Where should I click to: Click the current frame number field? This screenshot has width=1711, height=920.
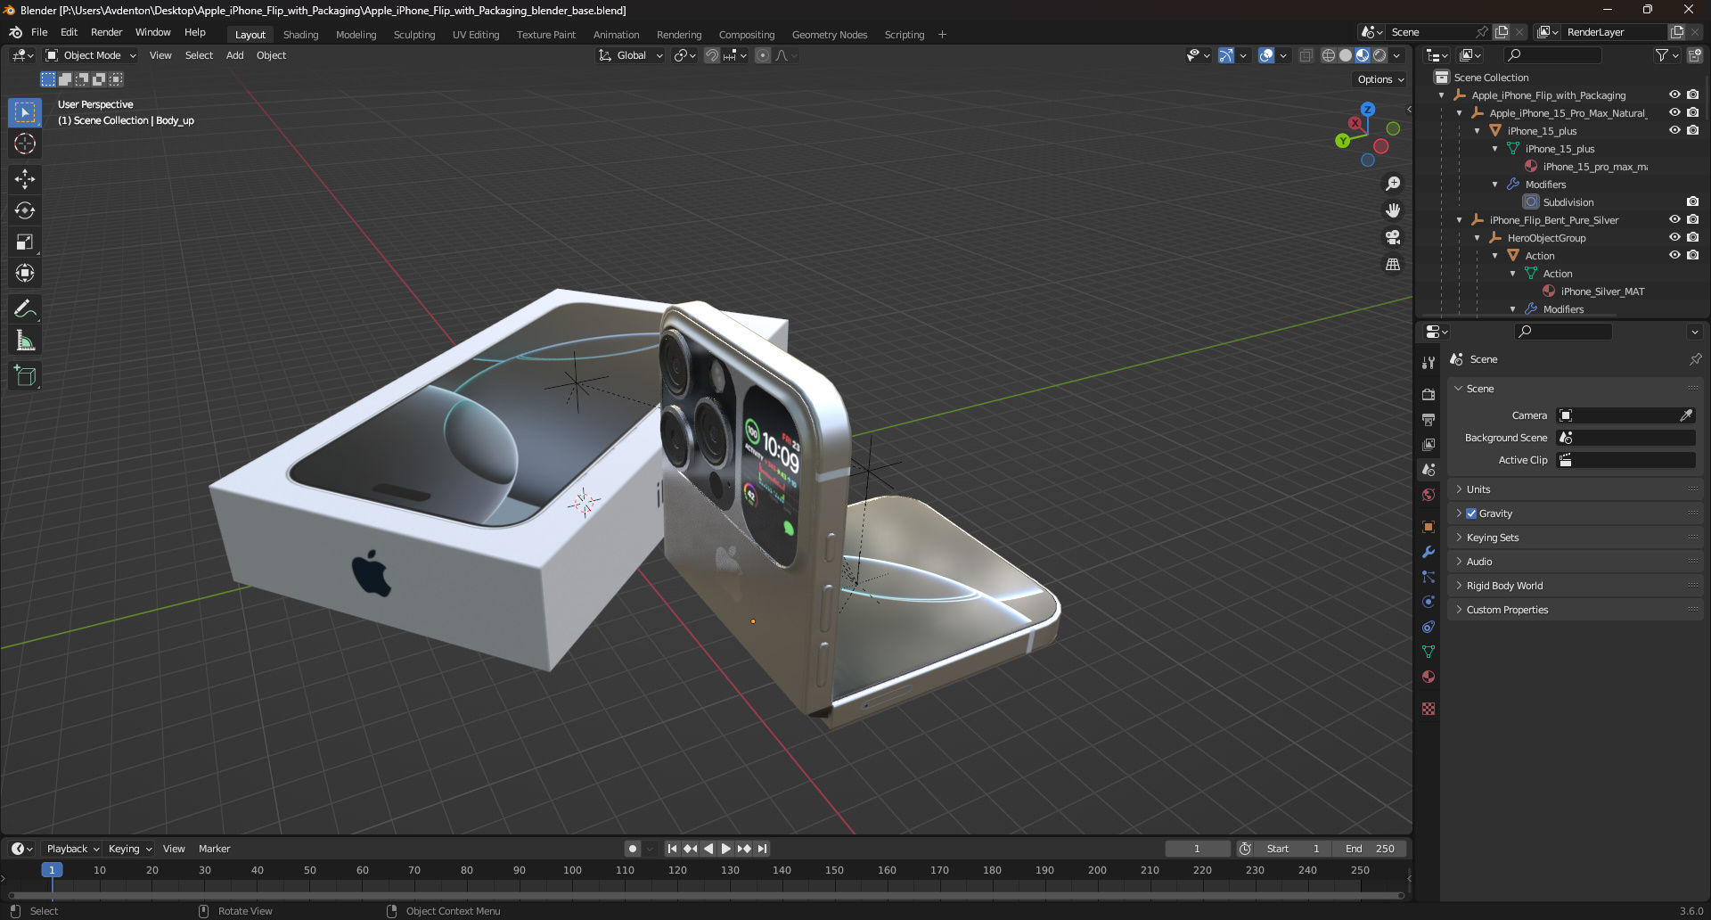1198,849
